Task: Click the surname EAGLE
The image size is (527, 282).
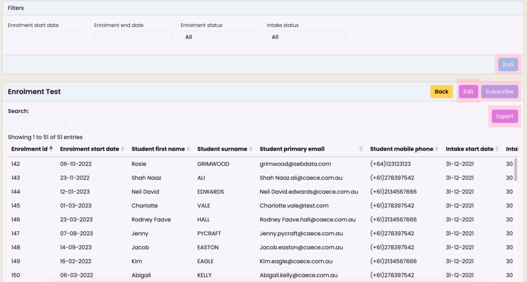Action: (x=205, y=261)
